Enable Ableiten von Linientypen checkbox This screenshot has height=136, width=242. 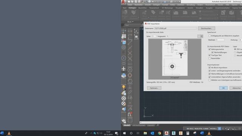pyautogui.click(x=209, y=80)
